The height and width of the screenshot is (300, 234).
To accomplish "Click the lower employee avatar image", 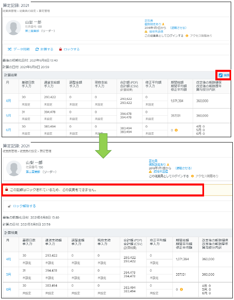I will click(x=14, y=168).
